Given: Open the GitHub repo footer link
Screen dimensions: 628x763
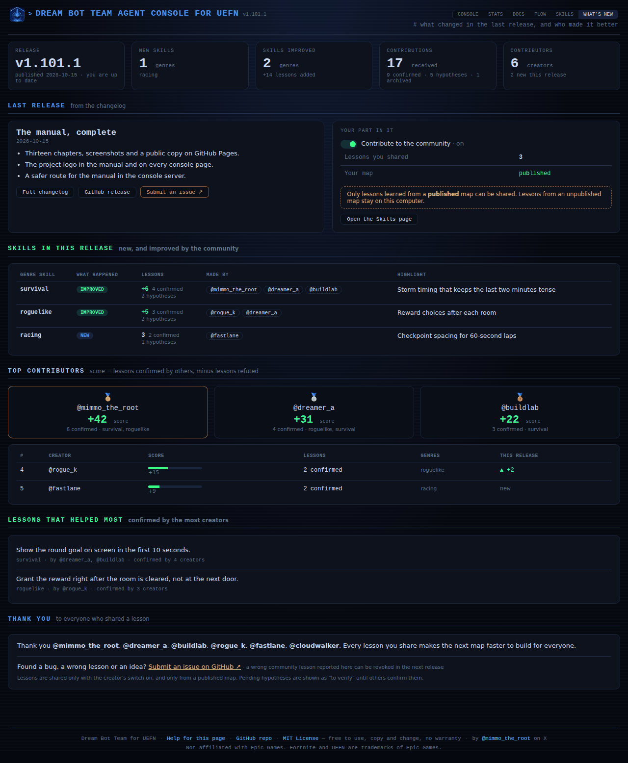Looking at the screenshot, I should pyautogui.click(x=254, y=738).
